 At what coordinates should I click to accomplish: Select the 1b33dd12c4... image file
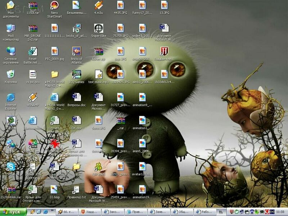(164, 75)
